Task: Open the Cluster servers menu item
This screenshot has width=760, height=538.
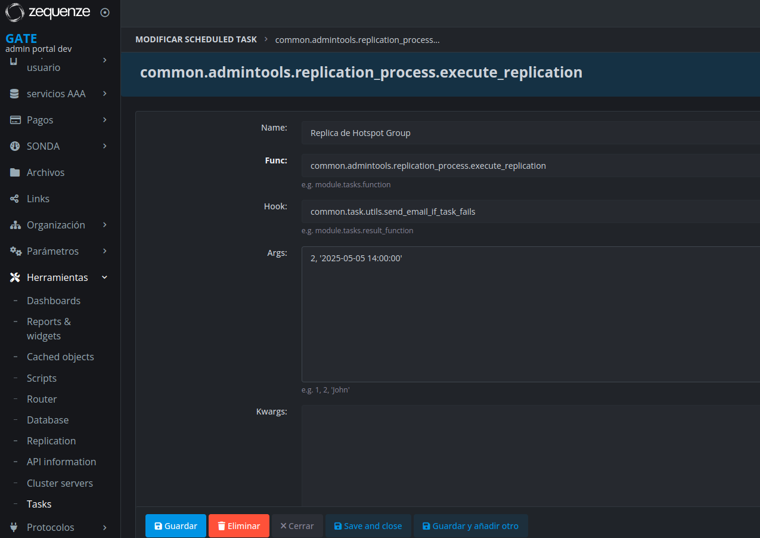Action: pos(60,483)
